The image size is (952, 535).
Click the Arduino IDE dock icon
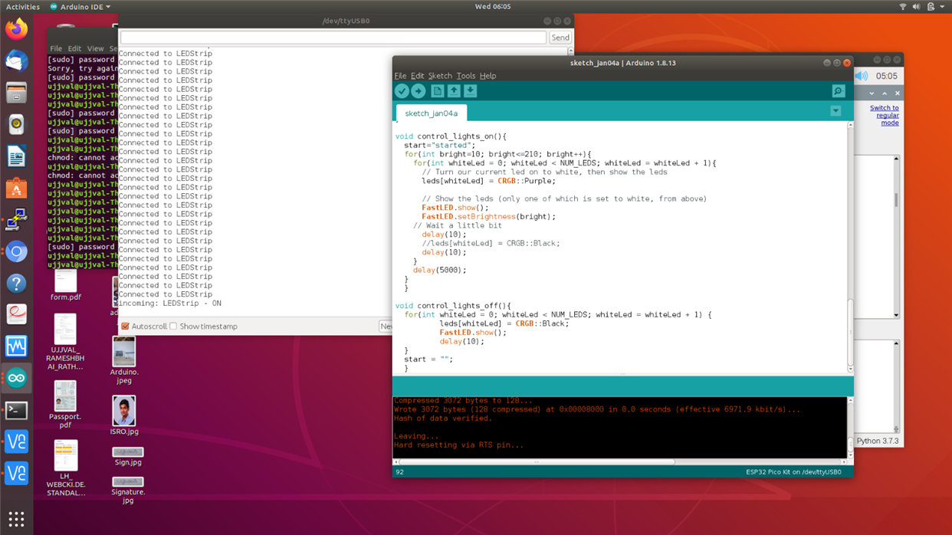pos(16,378)
